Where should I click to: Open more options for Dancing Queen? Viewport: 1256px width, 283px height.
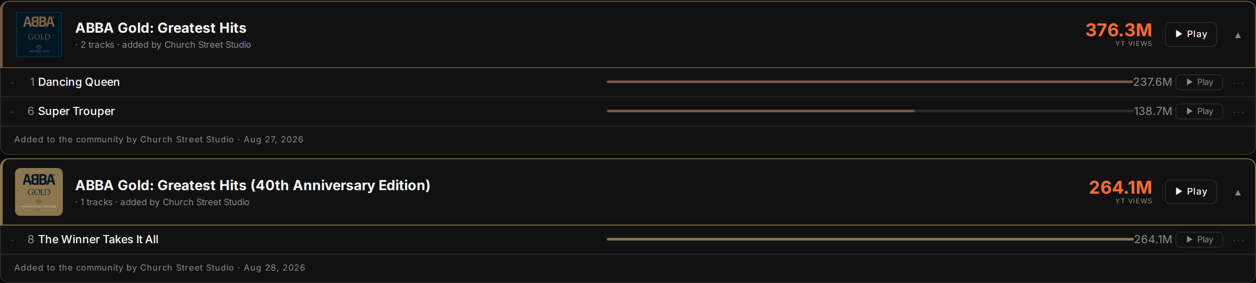pyautogui.click(x=1238, y=83)
